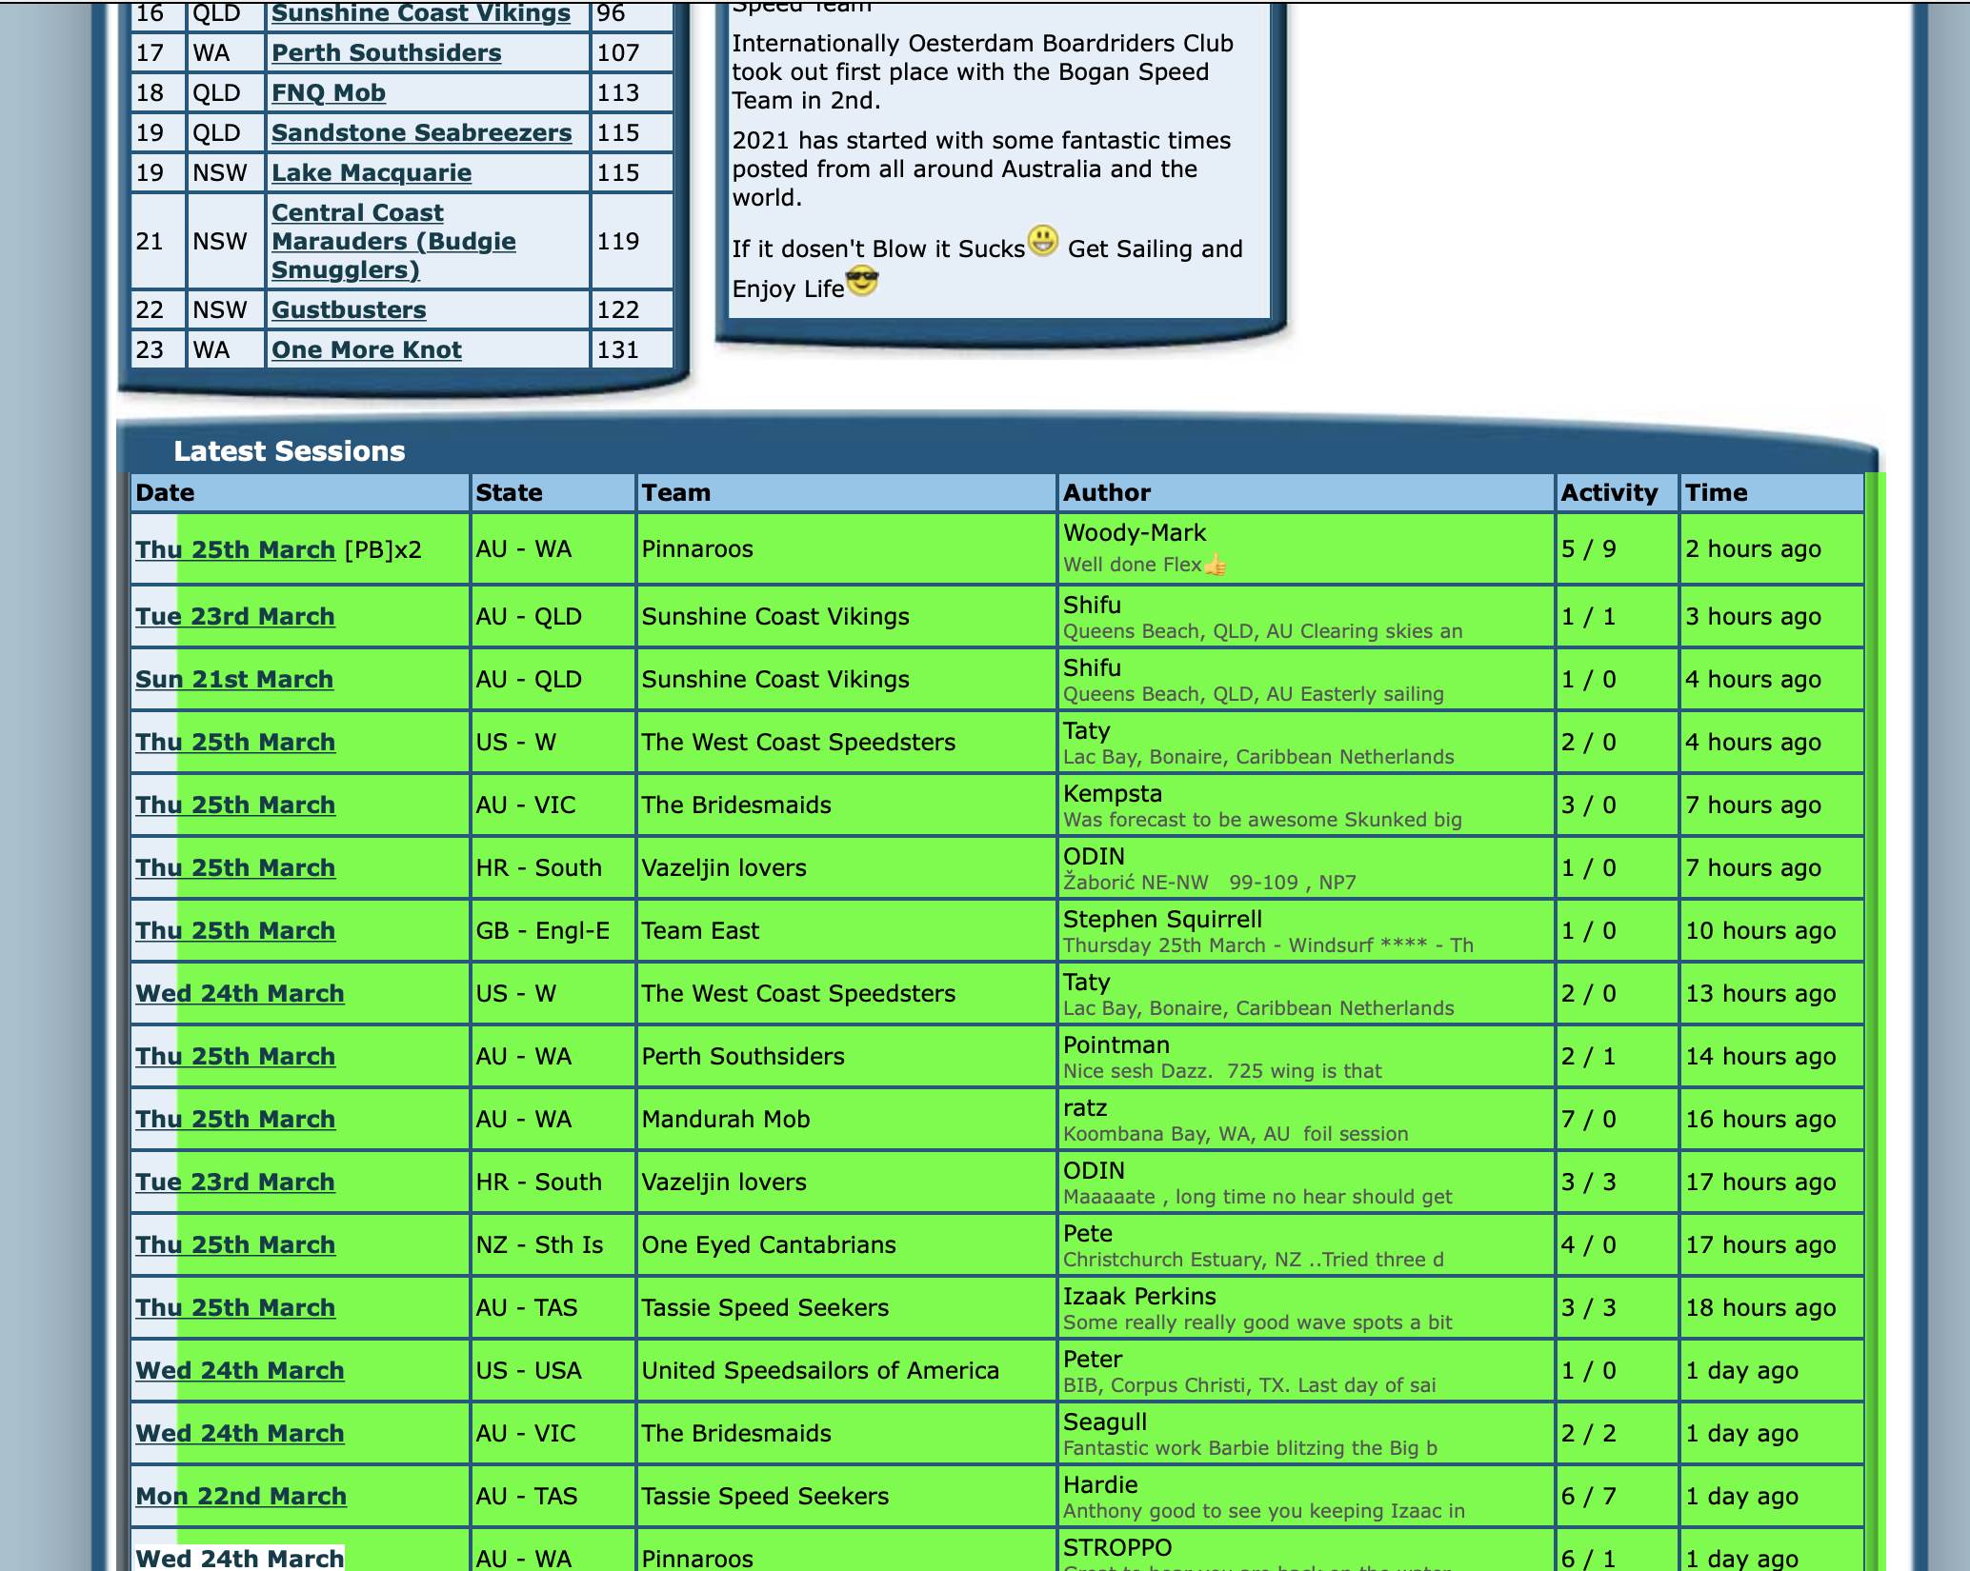Open Sandstone Seabreezers team page
This screenshot has width=1970, height=1571.
click(x=421, y=132)
